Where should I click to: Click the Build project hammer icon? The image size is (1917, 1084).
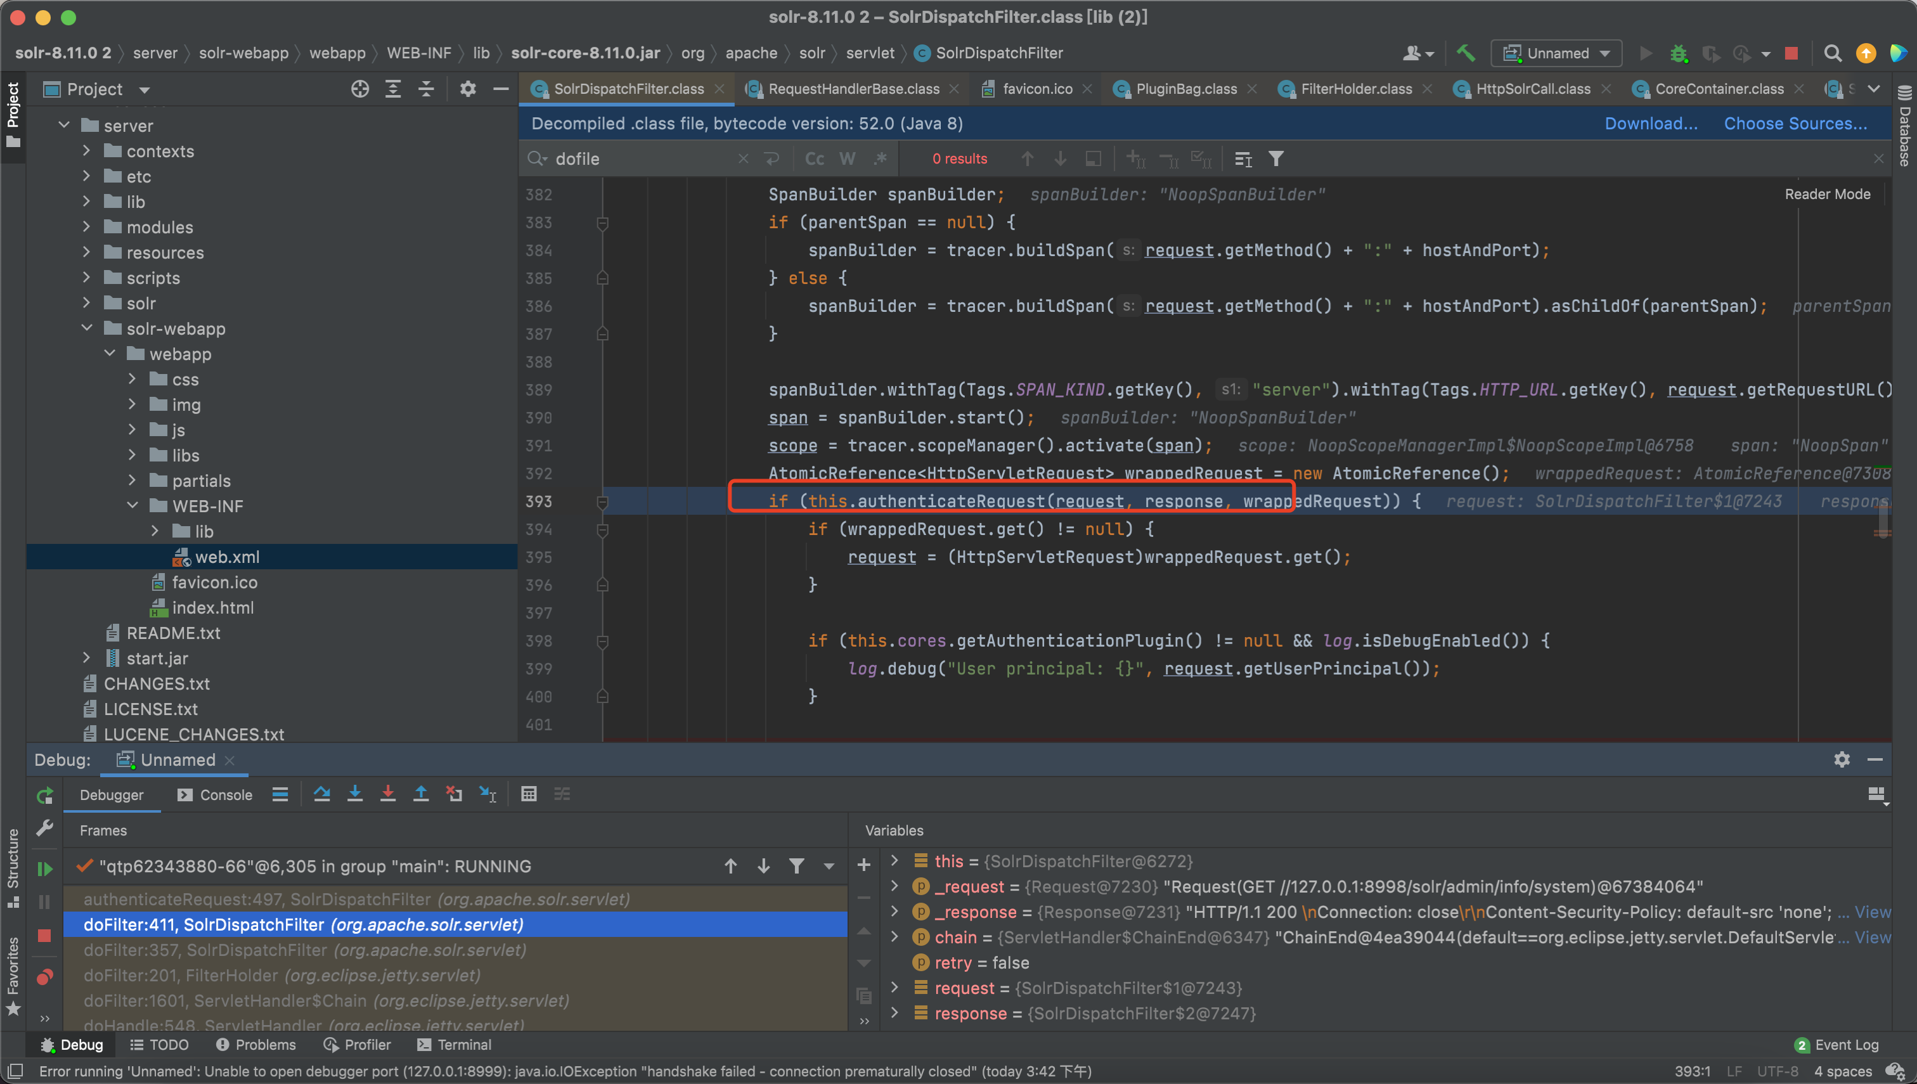click(1466, 53)
